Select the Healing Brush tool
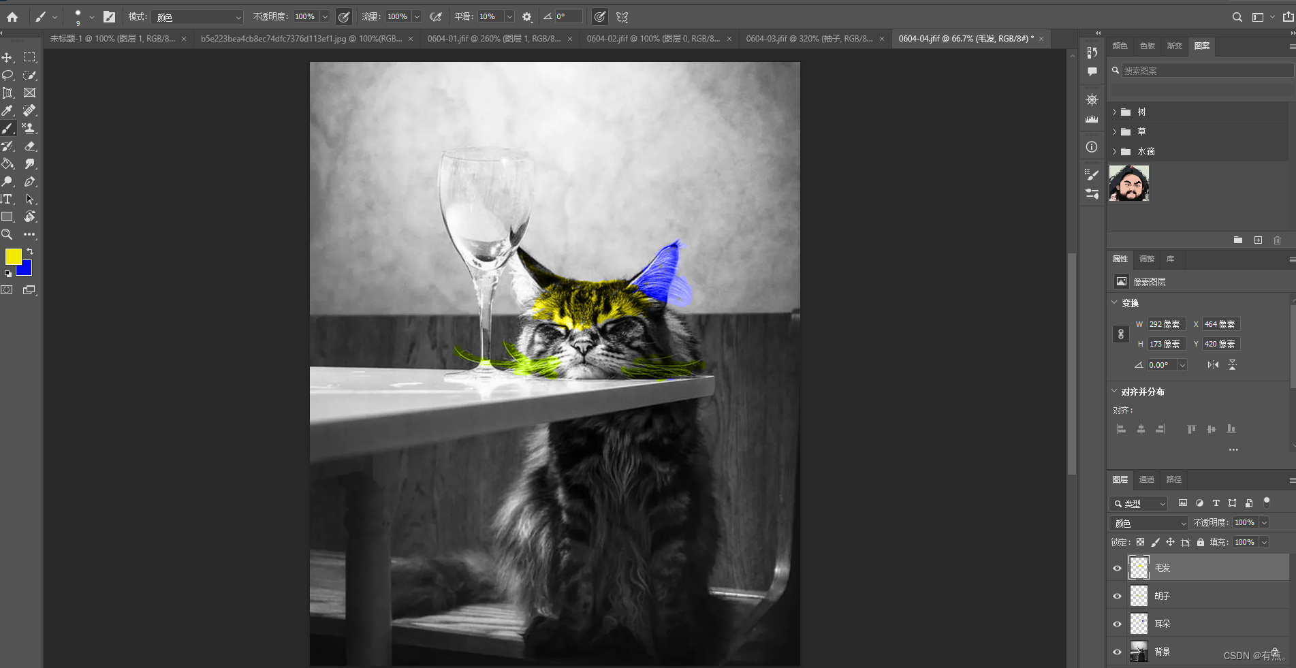The image size is (1296, 668). pyautogui.click(x=29, y=111)
